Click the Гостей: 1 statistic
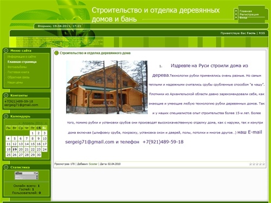This screenshot has height=203, width=271. coord(27,189)
